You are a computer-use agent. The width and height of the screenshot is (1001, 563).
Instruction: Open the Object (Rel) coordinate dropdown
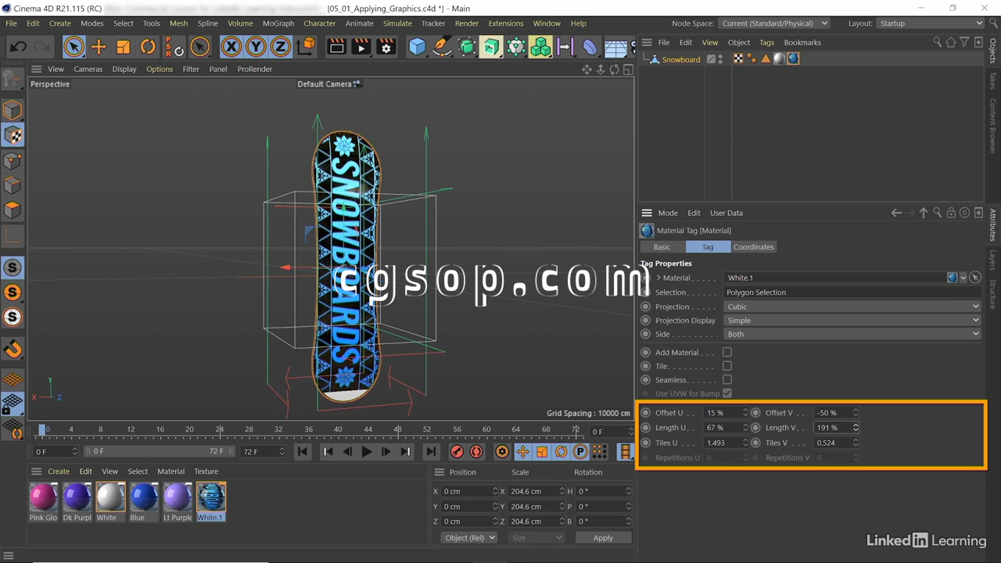[x=469, y=538]
